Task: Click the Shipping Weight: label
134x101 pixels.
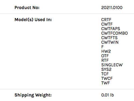Action: tap(33, 95)
